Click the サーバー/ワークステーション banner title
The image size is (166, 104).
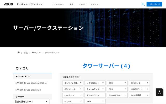(x=48, y=28)
